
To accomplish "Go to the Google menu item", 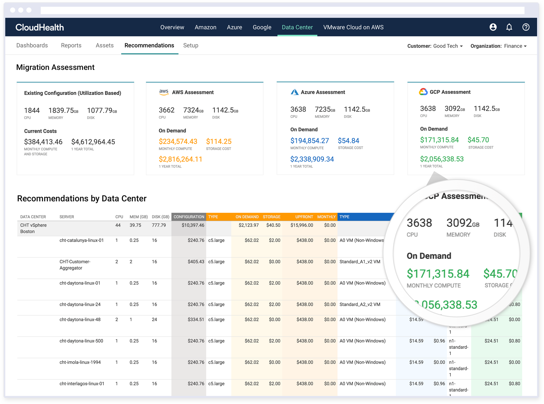I will click(262, 27).
